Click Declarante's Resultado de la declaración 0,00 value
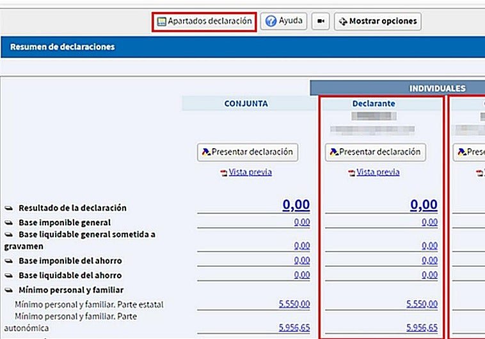Image resolution: width=485 pixels, height=339 pixels. 424,205
